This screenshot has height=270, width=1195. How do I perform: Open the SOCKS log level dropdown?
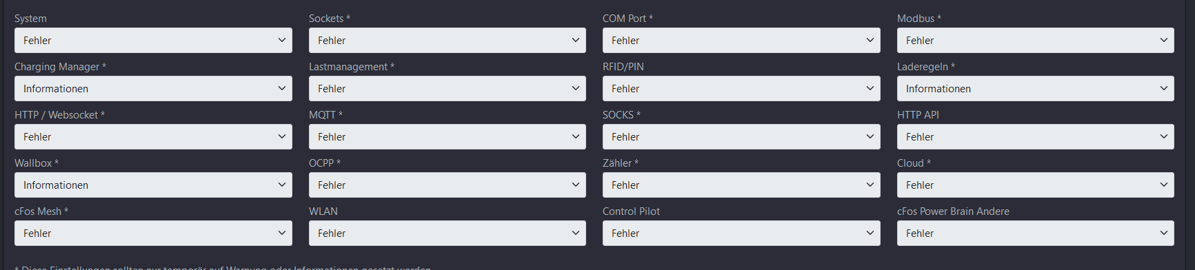[x=741, y=137]
